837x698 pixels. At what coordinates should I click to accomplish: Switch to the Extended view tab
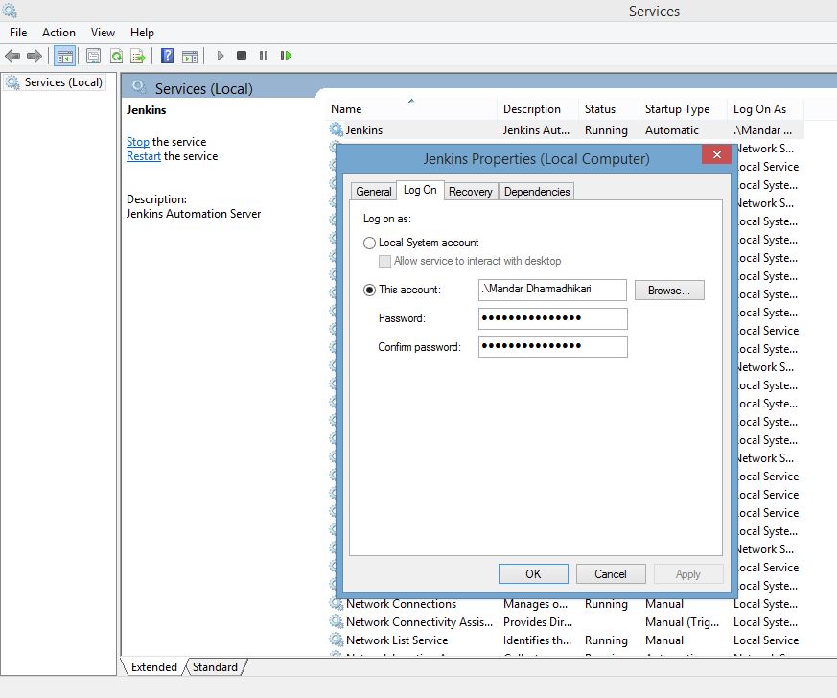point(153,667)
